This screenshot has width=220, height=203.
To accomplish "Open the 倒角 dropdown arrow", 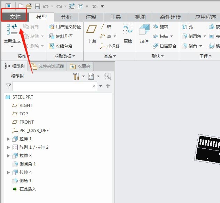I will point(200,46).
